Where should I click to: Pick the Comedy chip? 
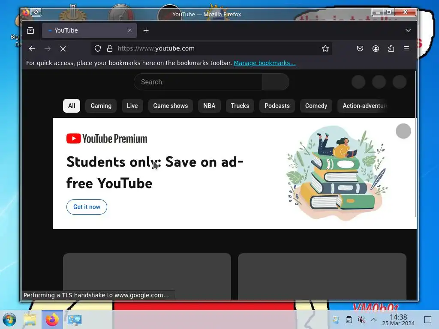[x=316, y=106]
